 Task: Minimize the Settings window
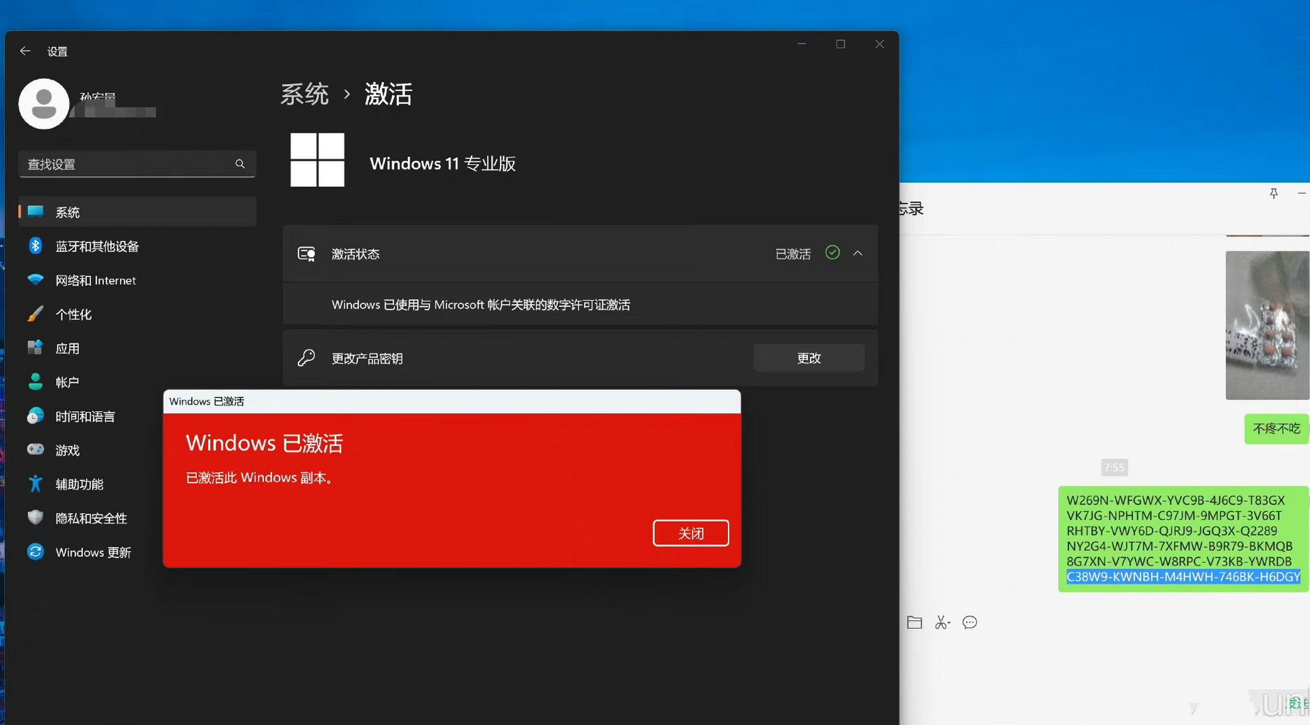click(x=802, y=44)
